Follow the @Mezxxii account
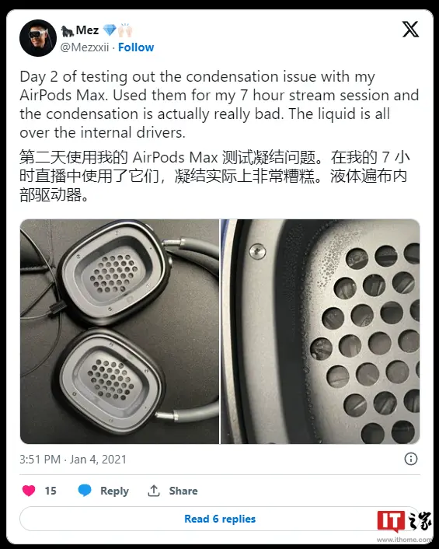This screenshot has height=549, width=439. click(136, 47)
